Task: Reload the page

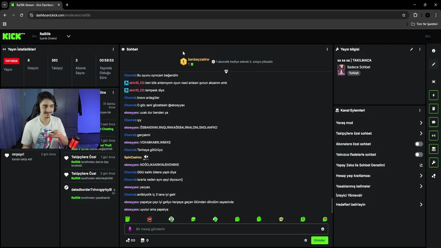Action: [21, 15]
